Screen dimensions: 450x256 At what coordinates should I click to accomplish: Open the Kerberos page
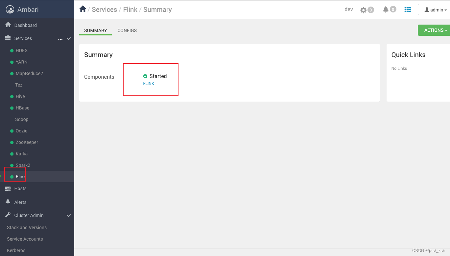point(16,250)
